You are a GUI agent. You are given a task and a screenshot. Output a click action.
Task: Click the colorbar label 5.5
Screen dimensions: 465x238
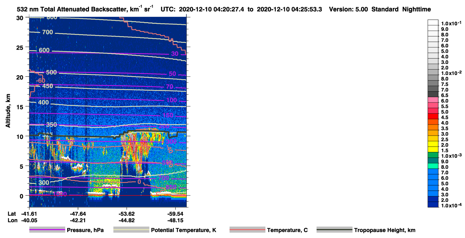pyautogui.click(x=445, y=106)
